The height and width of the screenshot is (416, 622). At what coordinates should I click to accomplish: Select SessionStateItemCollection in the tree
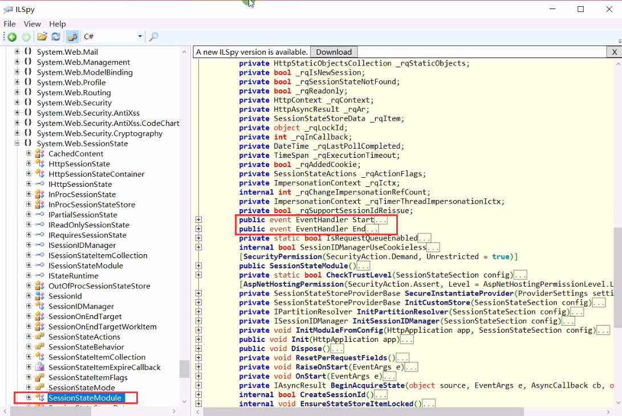(97, 357)
